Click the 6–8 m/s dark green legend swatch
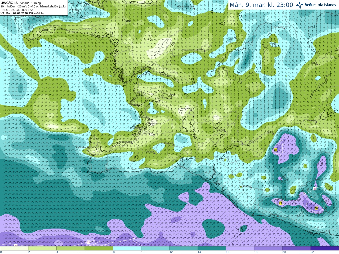The height and width of the screenshot is (254, 339). [x=99, y=248]
